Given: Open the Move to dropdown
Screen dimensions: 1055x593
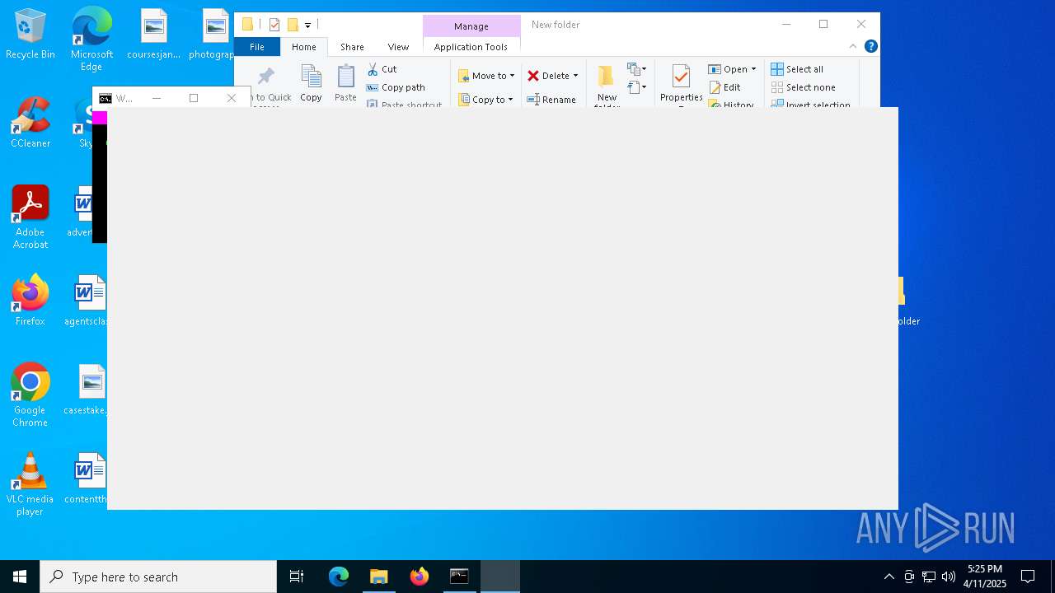Looking at the screenshot, I should [486, 76].
